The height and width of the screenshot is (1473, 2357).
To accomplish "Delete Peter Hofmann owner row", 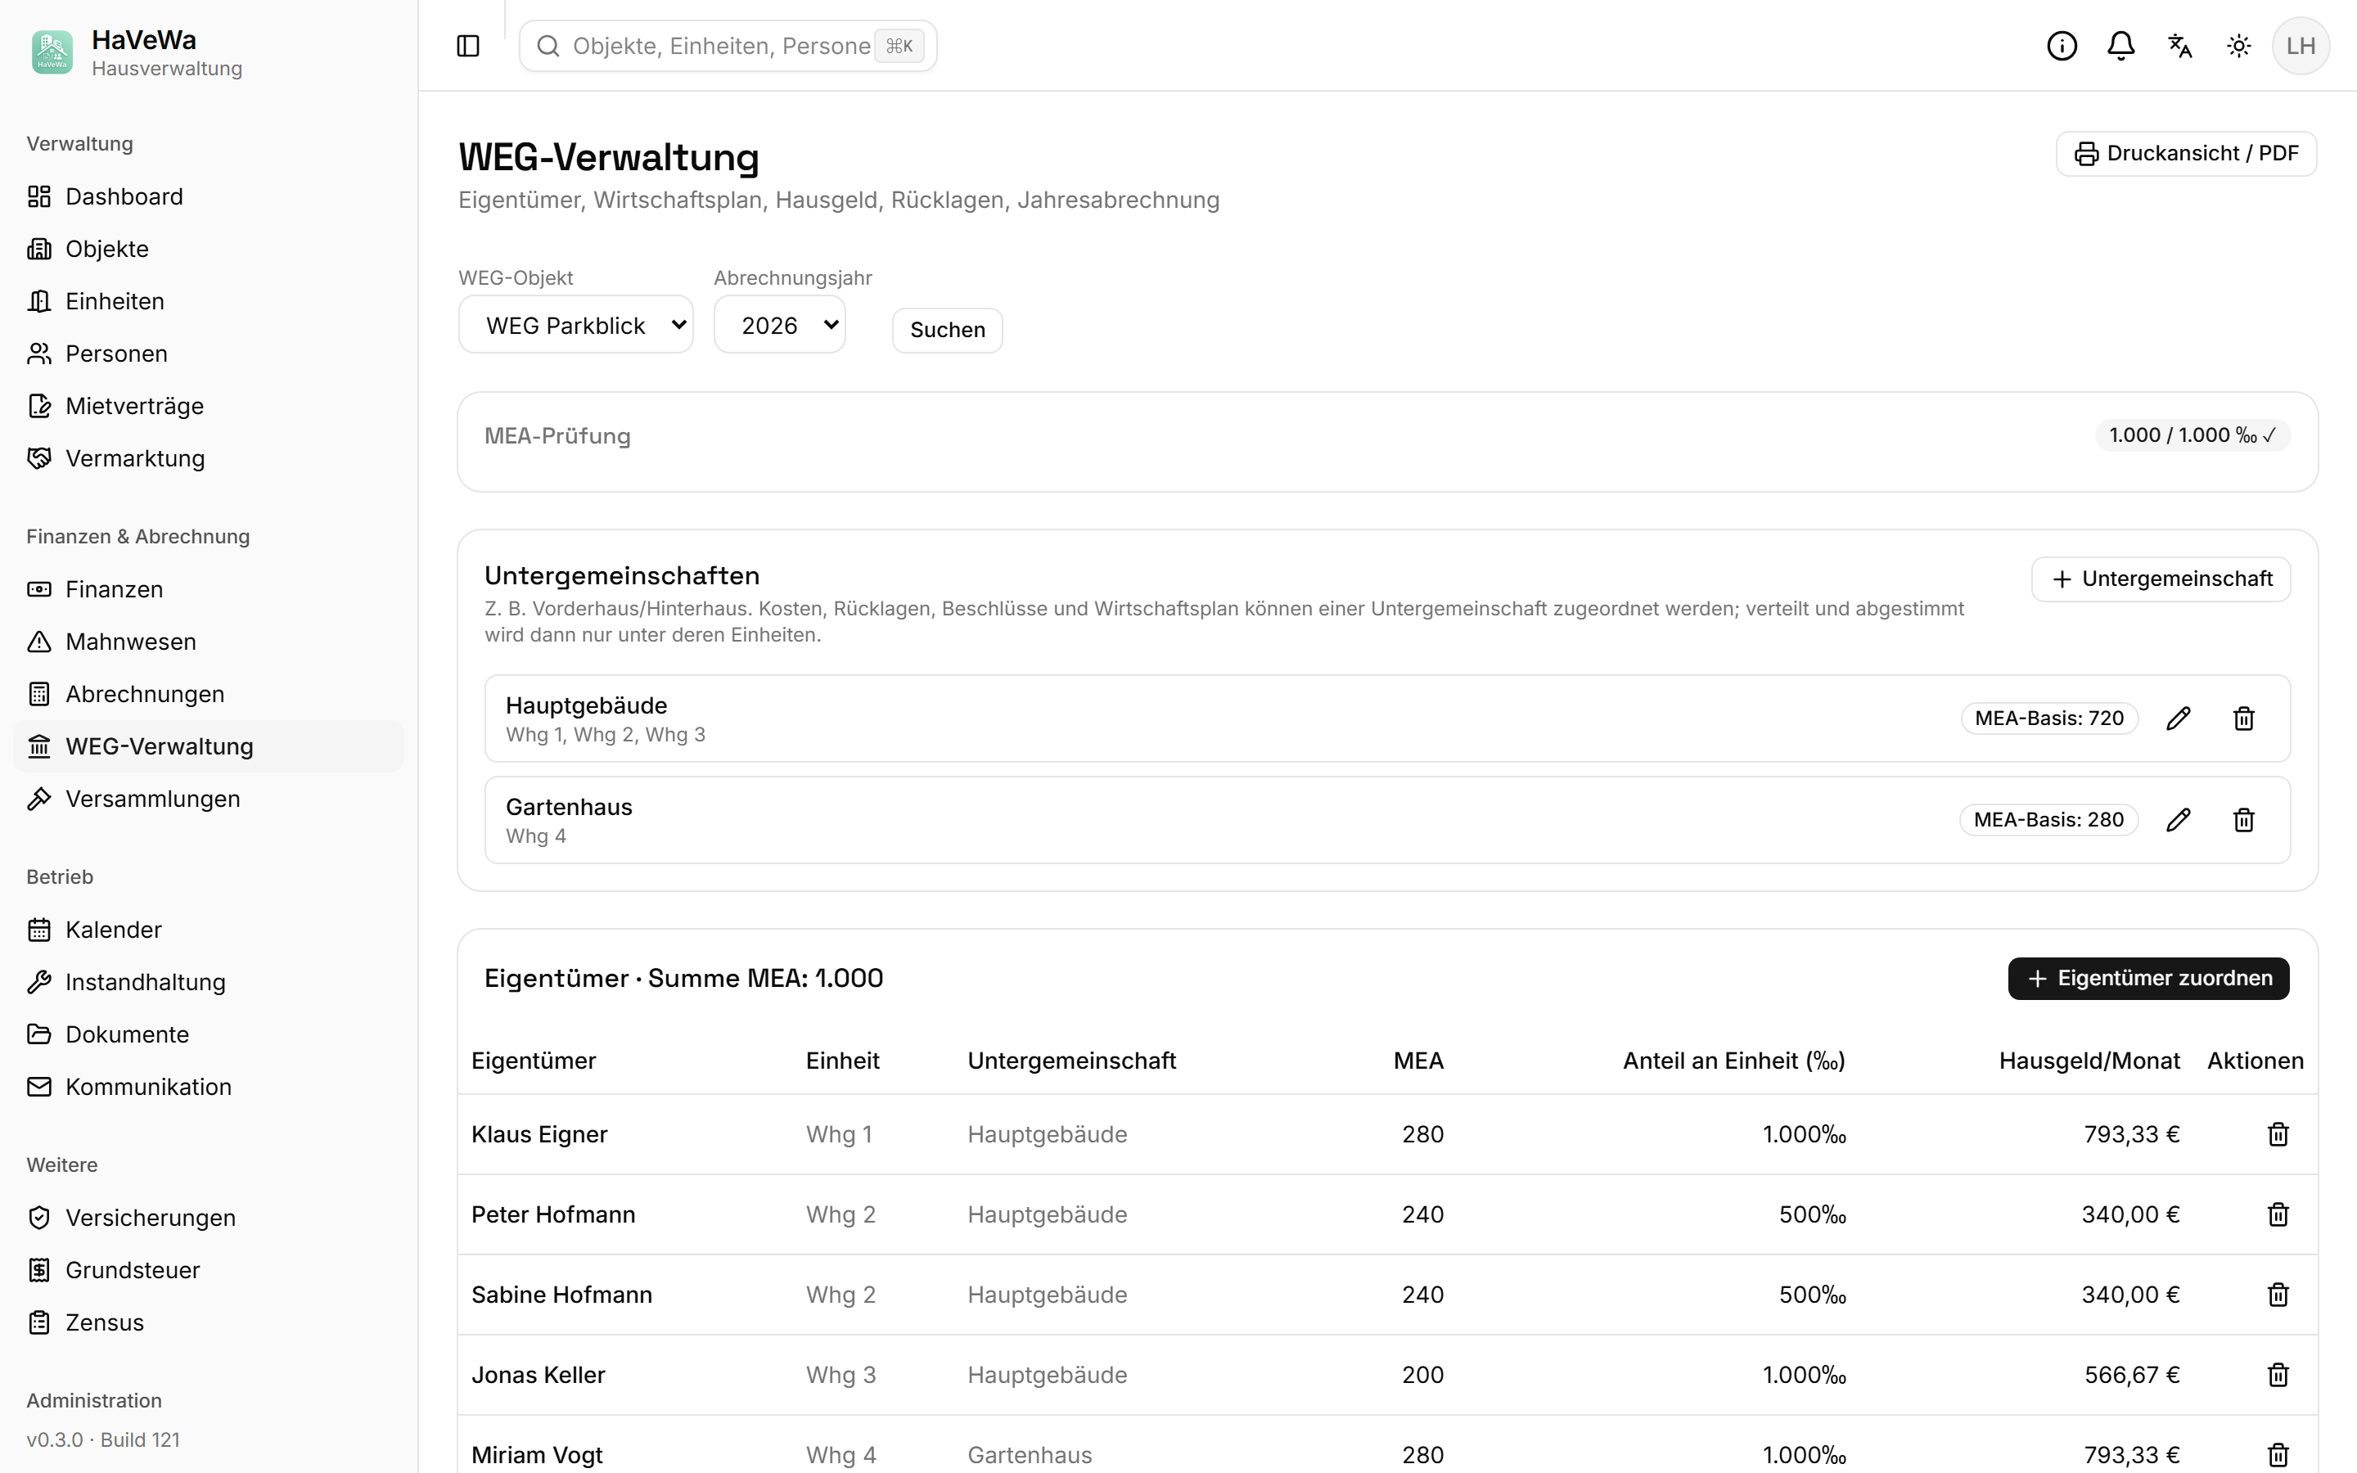I will [2278, 1214].
